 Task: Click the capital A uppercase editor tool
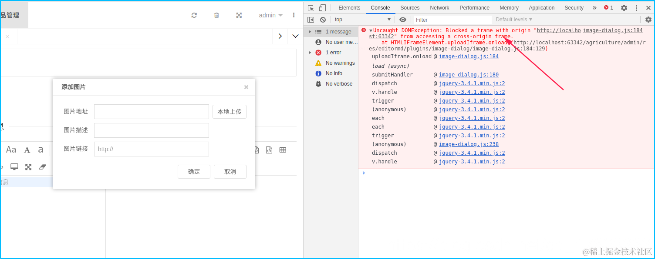click(27, 150)
